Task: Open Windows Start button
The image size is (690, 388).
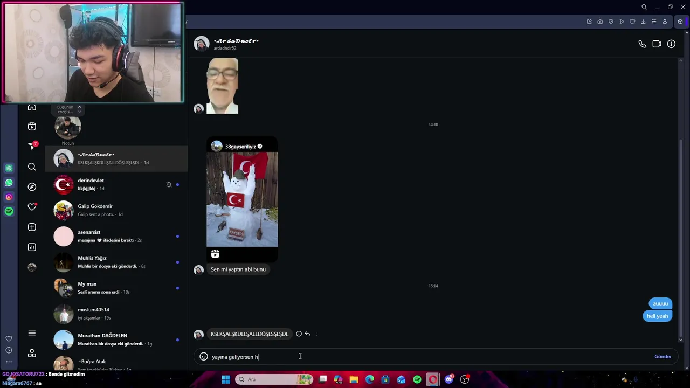Action: [x=226, y=379]
